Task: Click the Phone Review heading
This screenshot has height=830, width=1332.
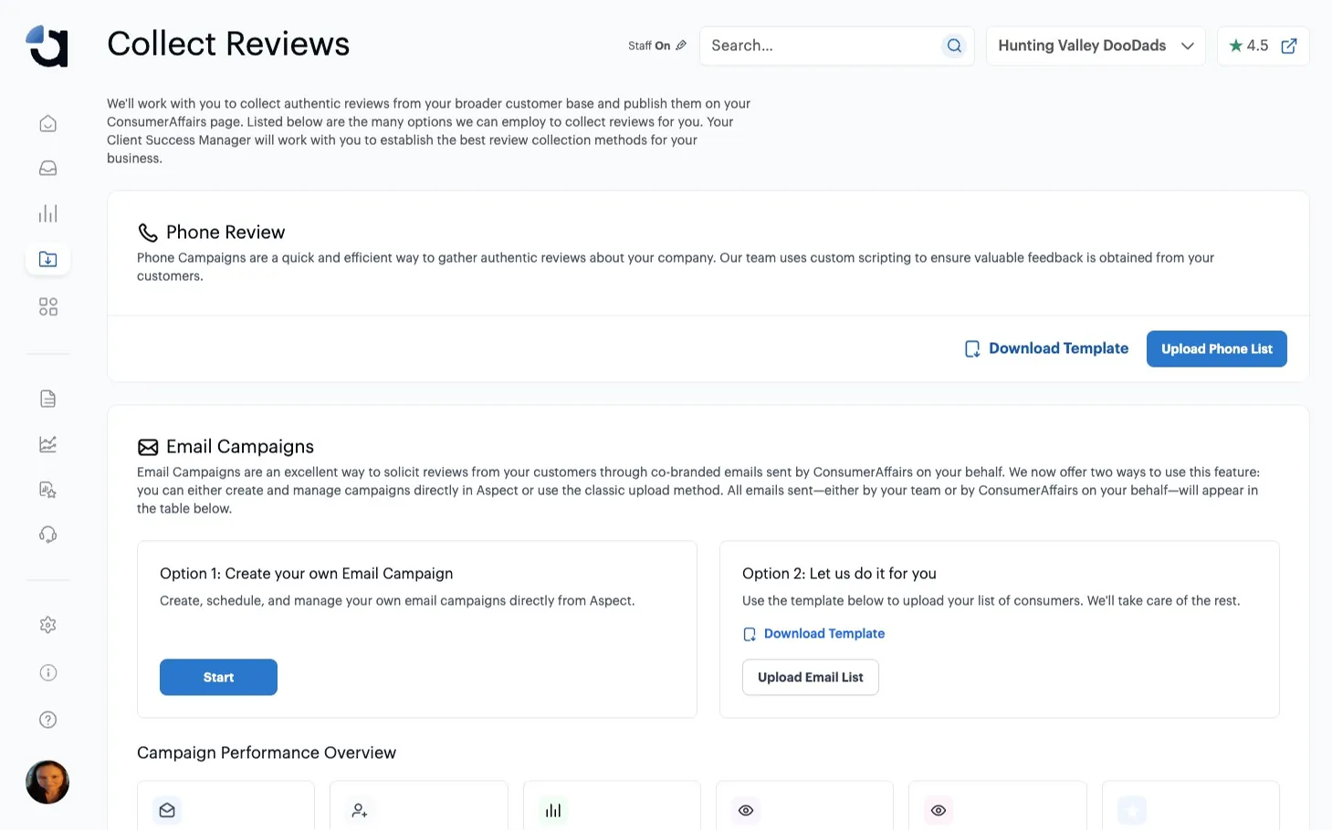Action: point(225,232)
